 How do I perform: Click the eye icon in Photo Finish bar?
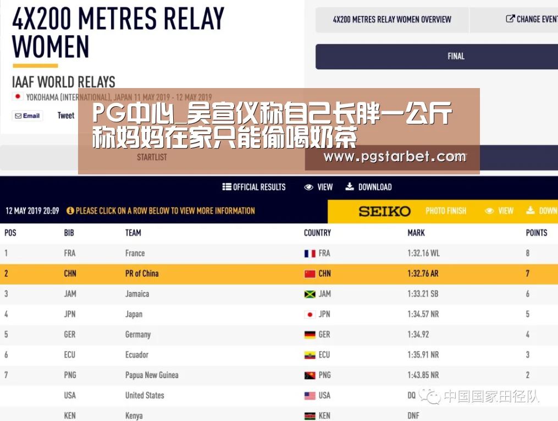point(489,211)
